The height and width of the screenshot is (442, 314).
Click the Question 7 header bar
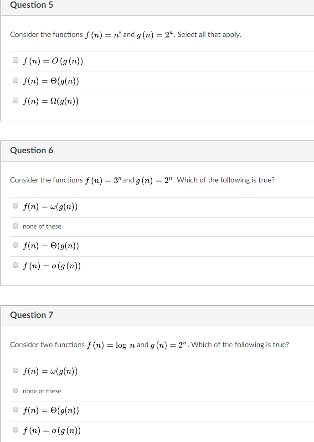157,315
